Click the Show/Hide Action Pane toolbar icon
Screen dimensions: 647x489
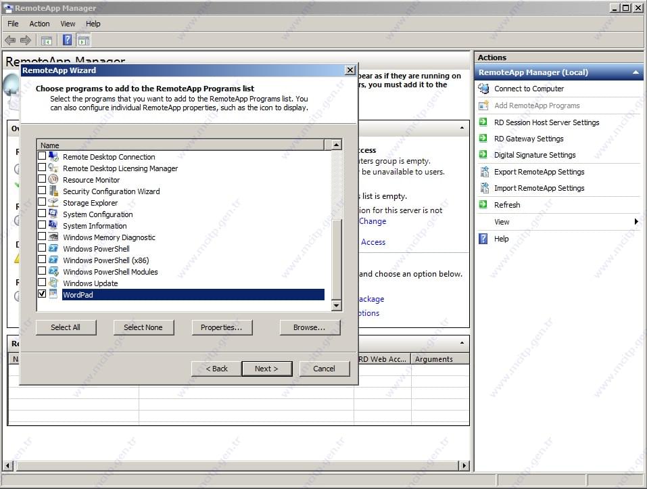point(84,41)
